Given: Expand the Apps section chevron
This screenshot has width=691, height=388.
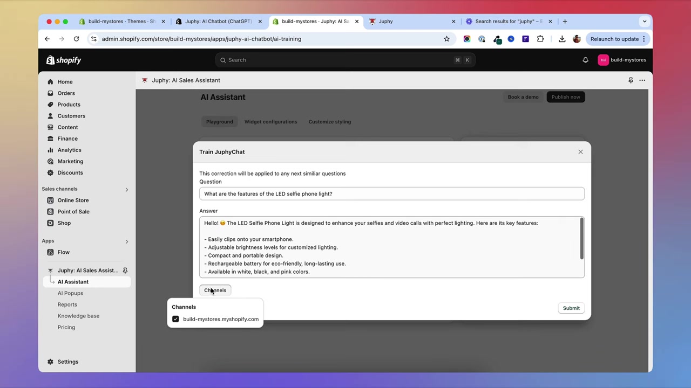Looking at the screenshot, I should tap(127, 241).
